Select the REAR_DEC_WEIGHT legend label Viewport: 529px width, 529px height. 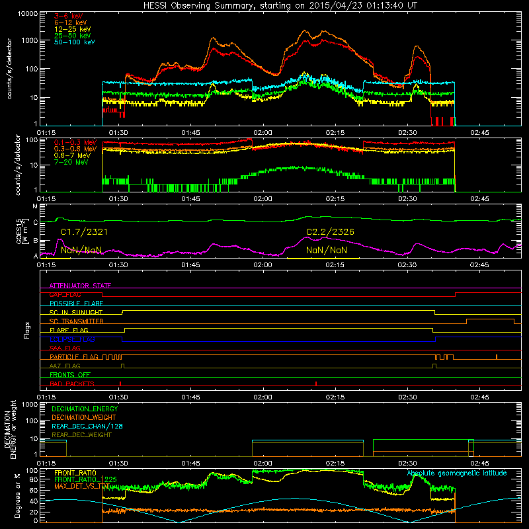click(81, 435)
